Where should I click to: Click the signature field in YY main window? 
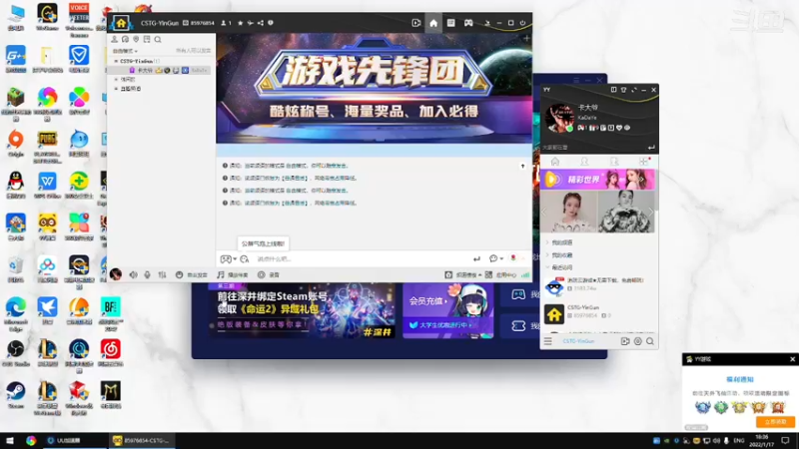pos(593,147)
